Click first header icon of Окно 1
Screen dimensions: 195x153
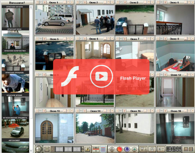[x=37, y=2]
